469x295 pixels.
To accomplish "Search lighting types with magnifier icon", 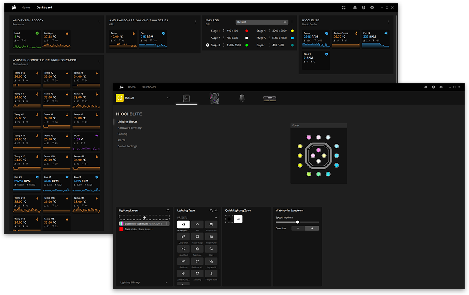I will (211, 211).
